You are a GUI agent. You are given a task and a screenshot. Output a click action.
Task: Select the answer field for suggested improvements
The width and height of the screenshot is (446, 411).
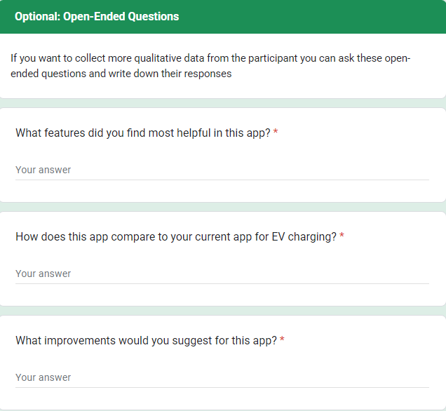(x=222, y=377)
